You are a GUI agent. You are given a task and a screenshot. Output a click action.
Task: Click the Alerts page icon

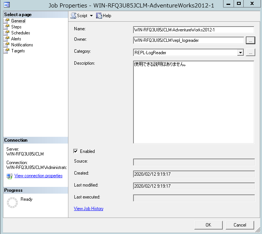6,39
